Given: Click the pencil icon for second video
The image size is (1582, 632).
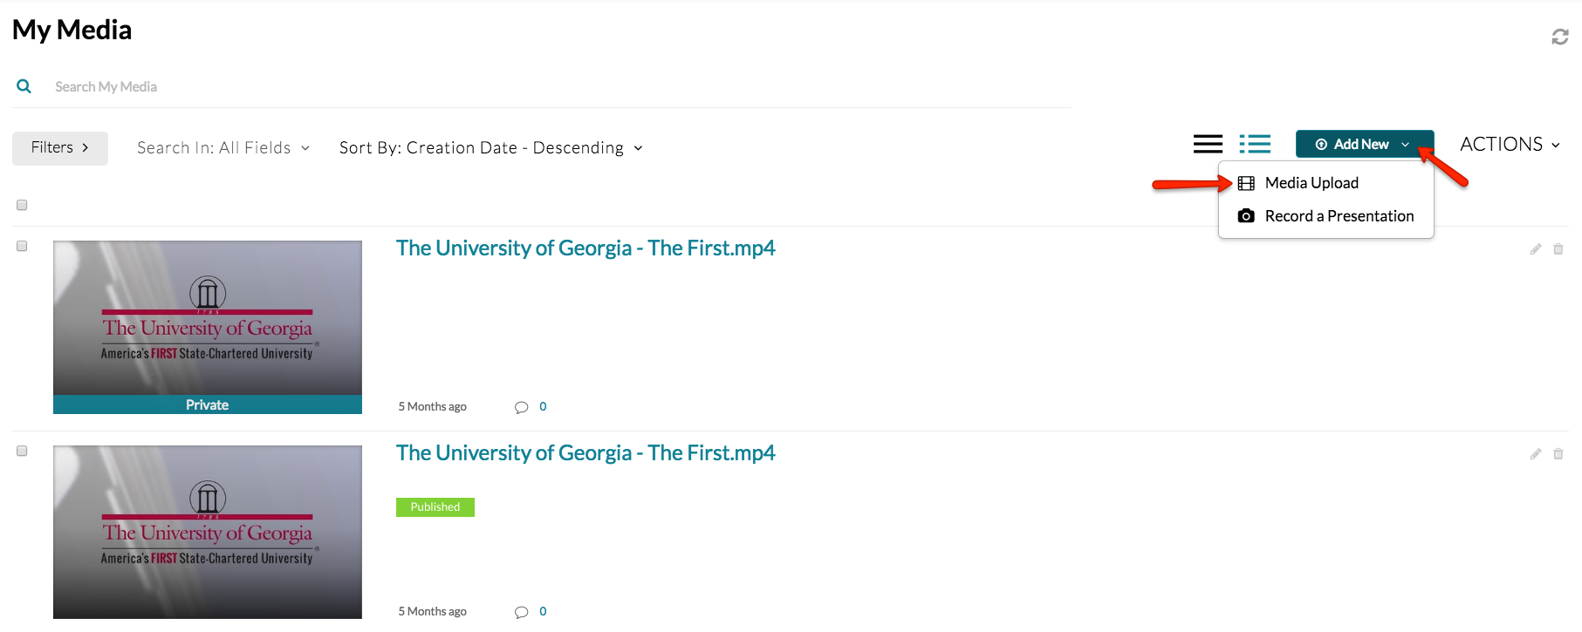Looking at the screenshot, I should [x=1535, y=454].
